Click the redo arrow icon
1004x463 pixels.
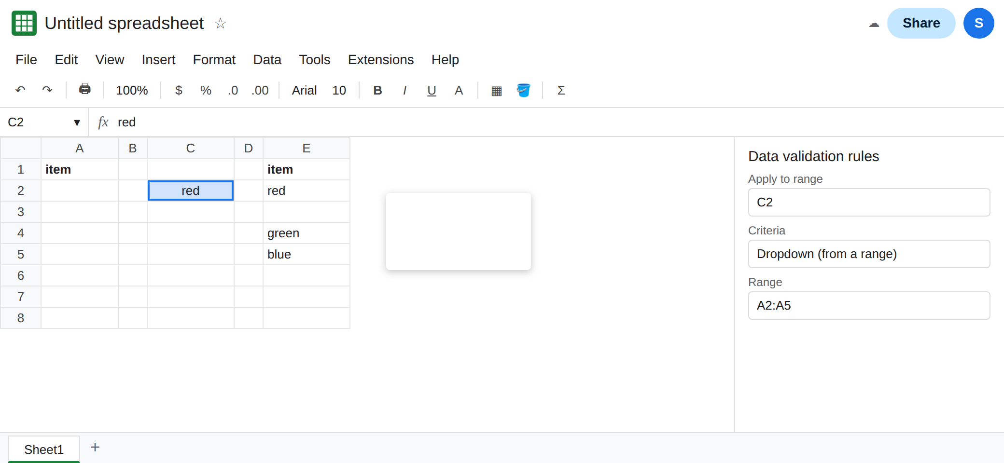[x=47, y=90]
